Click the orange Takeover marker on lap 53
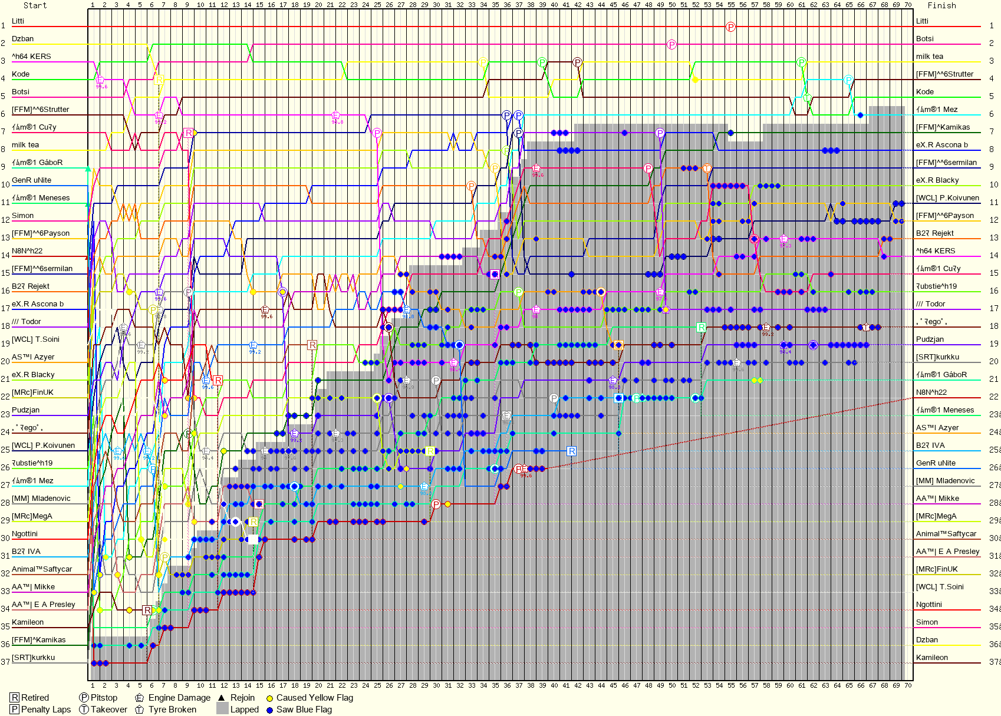The image size is (1001, 716). coord(707,168)
